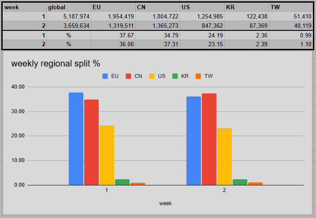Click the green KR bar for week 2
This screenshot has width=316, height=218.
240,182
